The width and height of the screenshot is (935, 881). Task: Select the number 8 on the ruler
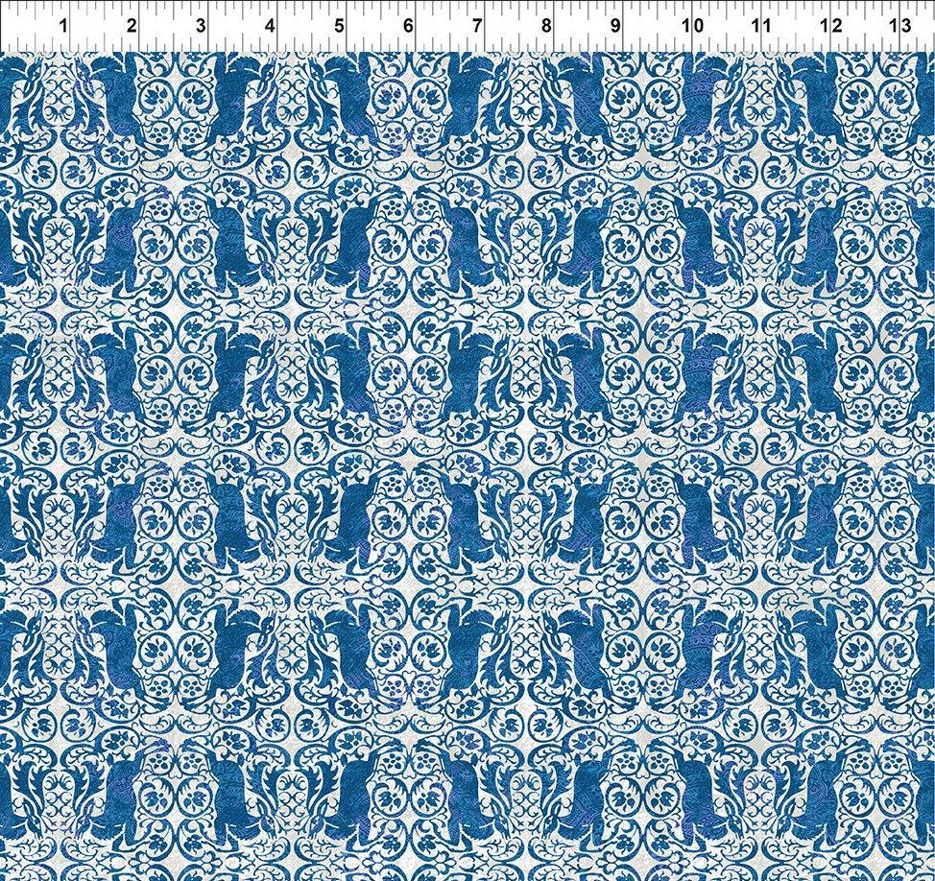tap(545, 26)
